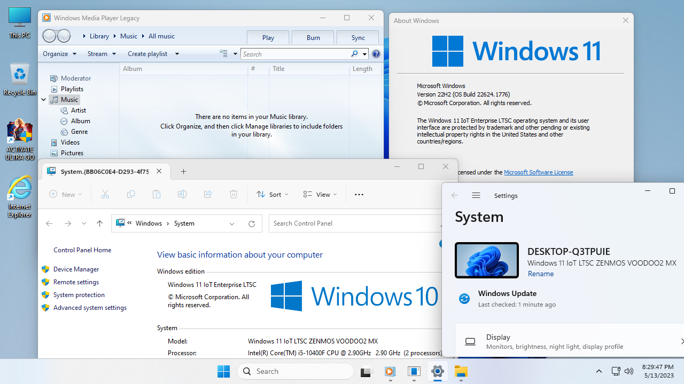The width and height of the screenshot is (684, 384).
Task: Open Stream dropdown in Media Player
Action: (x=102, y=54)
